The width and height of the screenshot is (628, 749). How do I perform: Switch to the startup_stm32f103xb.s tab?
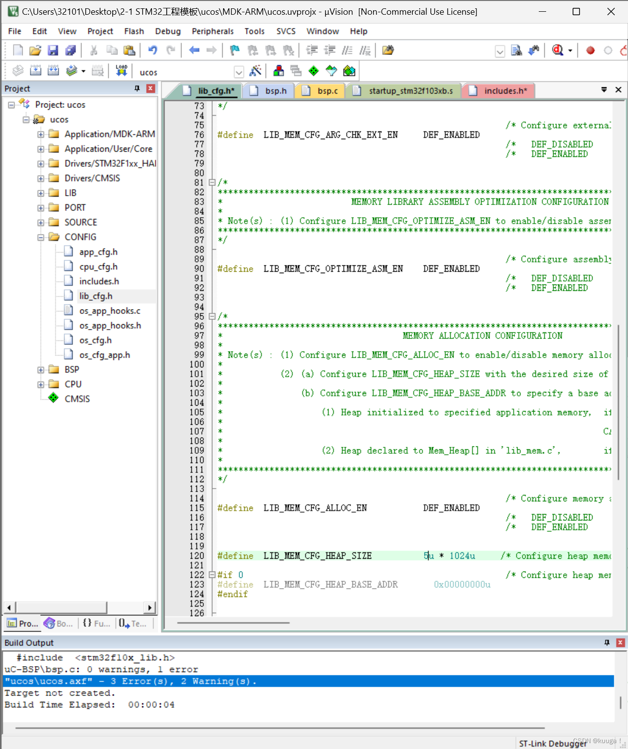tap(404, 91)
